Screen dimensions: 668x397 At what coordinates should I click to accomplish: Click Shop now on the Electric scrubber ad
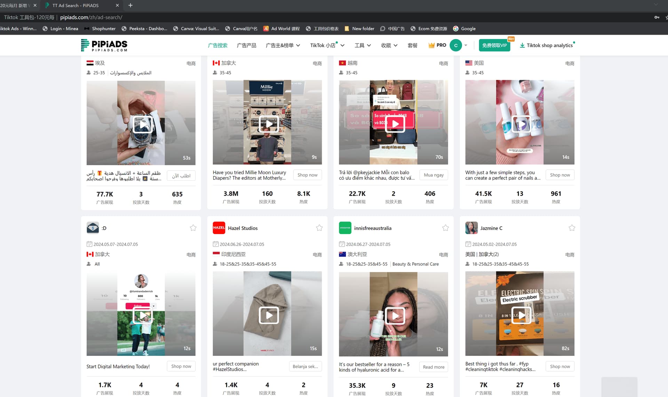point(560,366)
